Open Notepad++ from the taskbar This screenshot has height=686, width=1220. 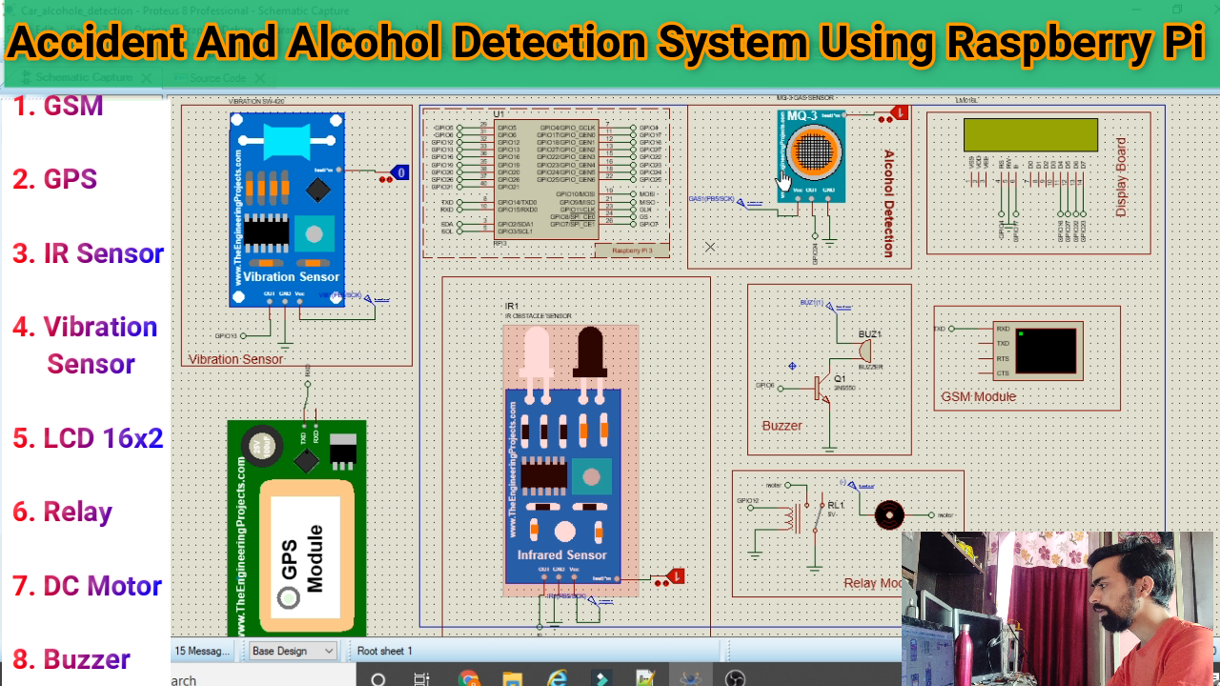tap(645, 678)
